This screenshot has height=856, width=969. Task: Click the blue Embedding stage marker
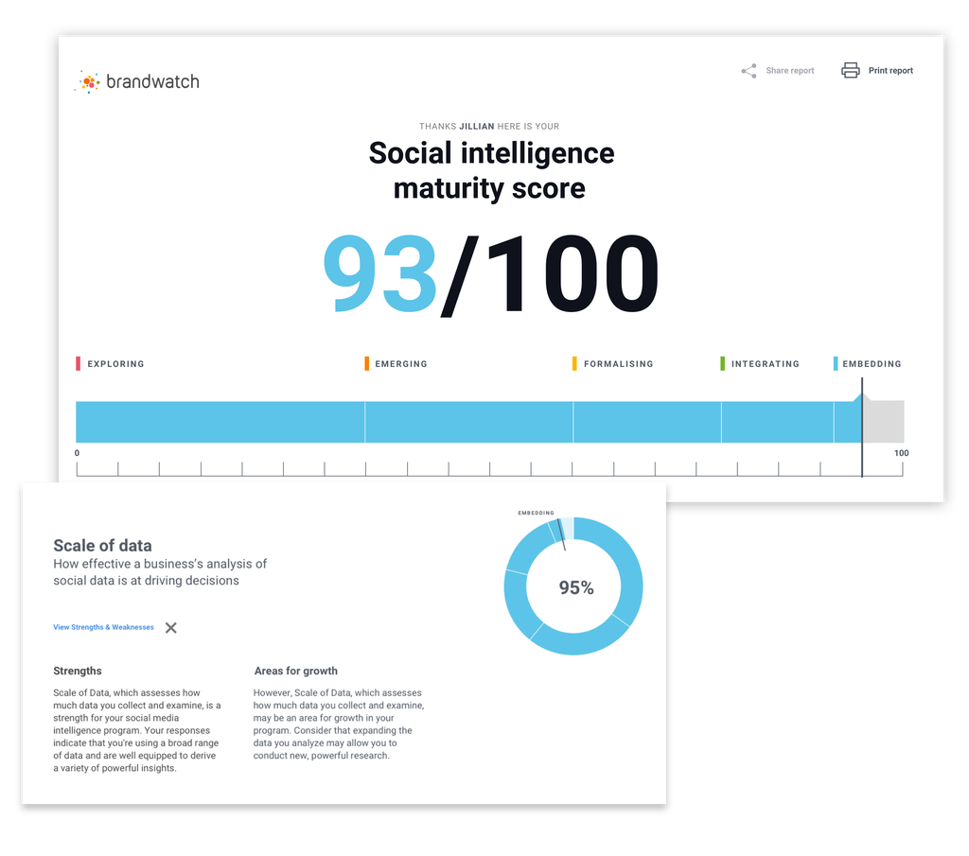[836, 363]
